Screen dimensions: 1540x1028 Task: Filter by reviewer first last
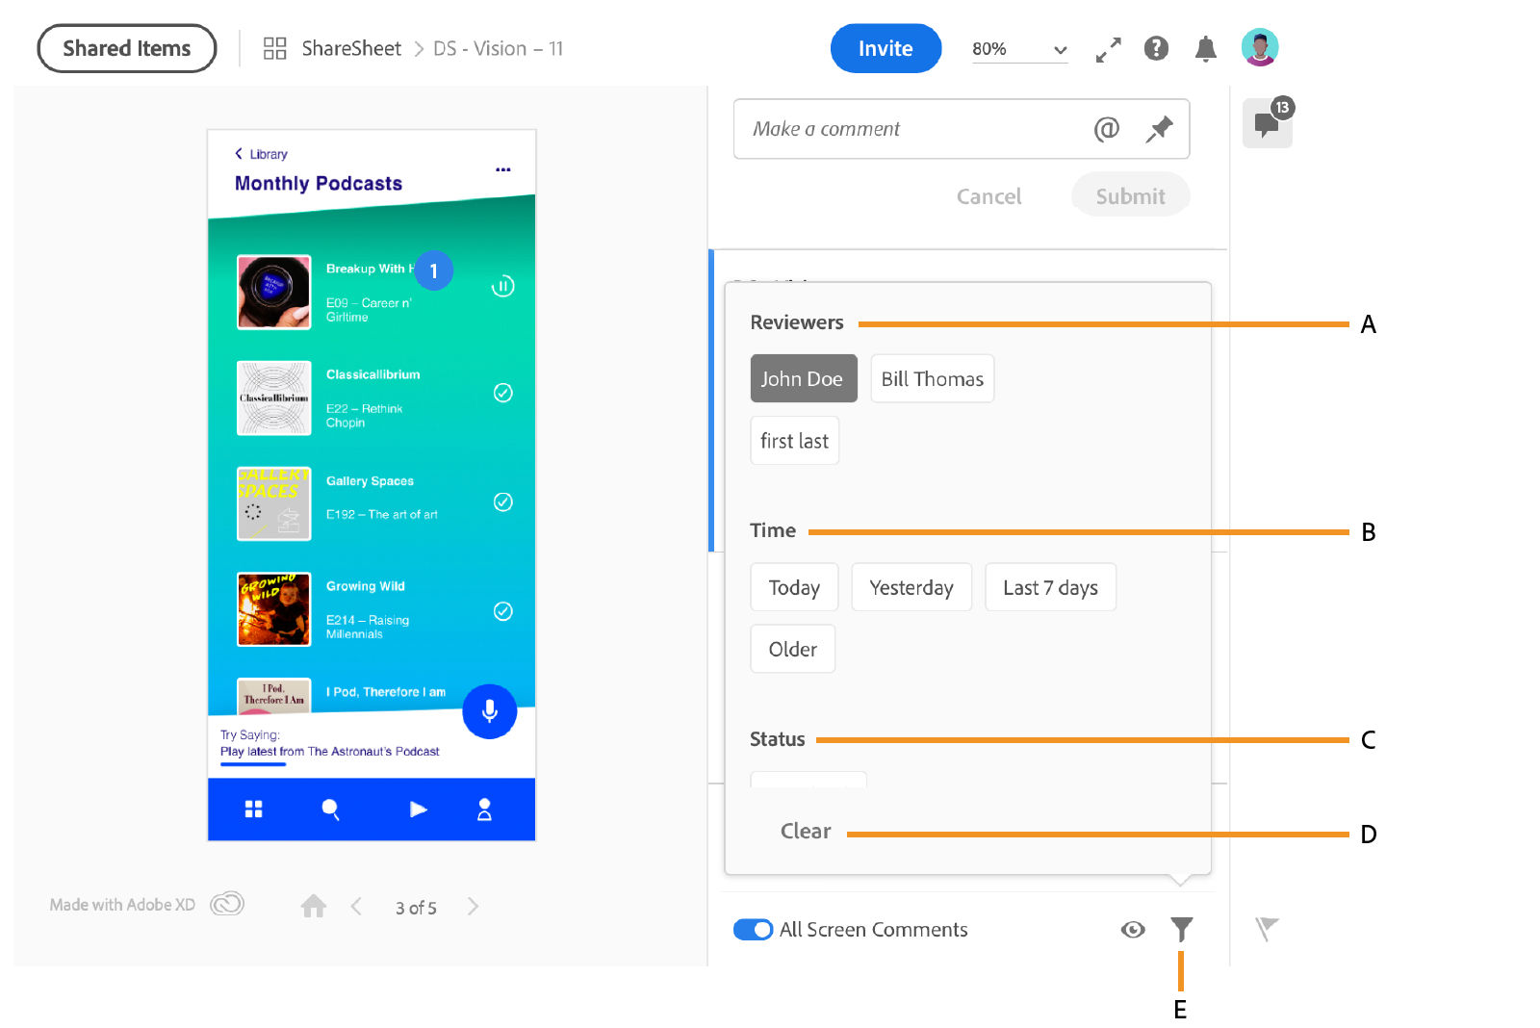click(794, 440)
